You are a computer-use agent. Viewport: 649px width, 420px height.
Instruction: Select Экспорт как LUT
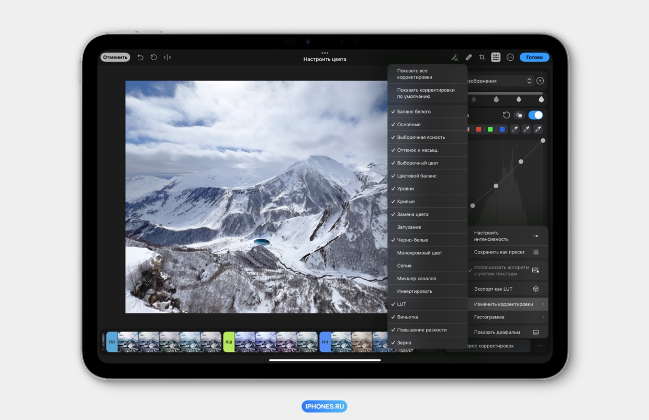[x=508, y=289]
